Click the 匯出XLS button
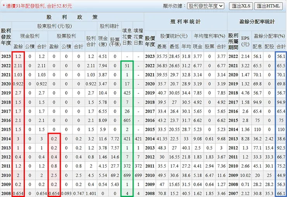Viewport: 287px width, 197px height. [x=241, y=6]
